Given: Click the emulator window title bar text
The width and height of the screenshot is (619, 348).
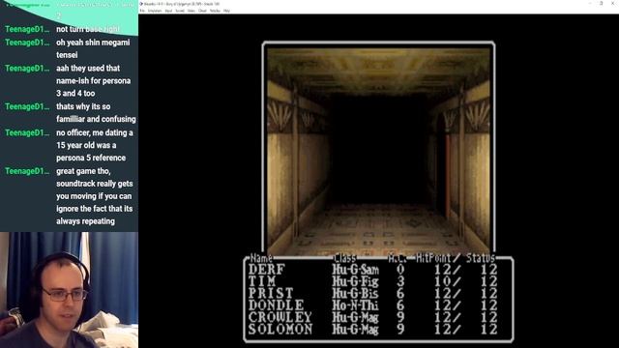Looking at the screenshot, I should [x=182, y=4].
